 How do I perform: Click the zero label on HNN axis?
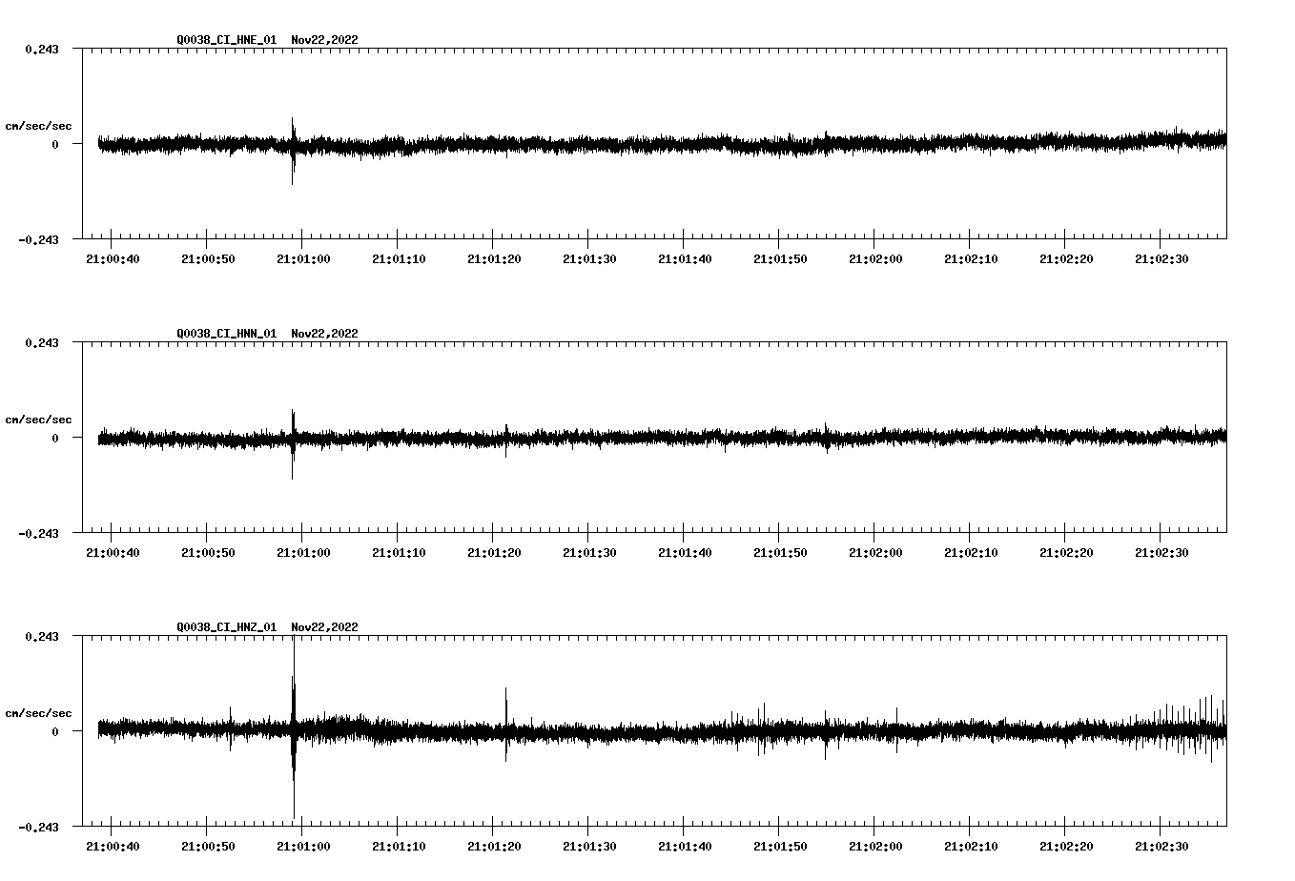(x=55, y=438)
